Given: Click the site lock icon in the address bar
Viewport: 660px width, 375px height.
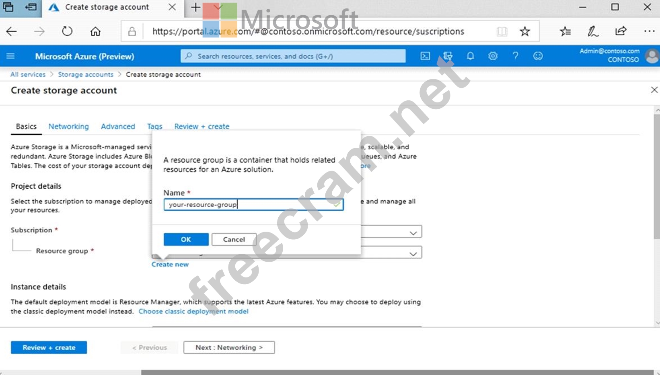Looking at the screenshot, I should 132,31.
